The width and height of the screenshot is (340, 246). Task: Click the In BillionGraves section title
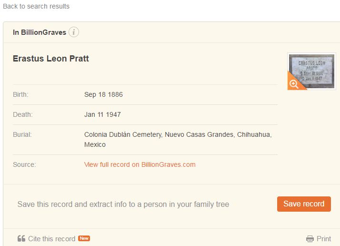pyautogui.click(x=40, y=32)
